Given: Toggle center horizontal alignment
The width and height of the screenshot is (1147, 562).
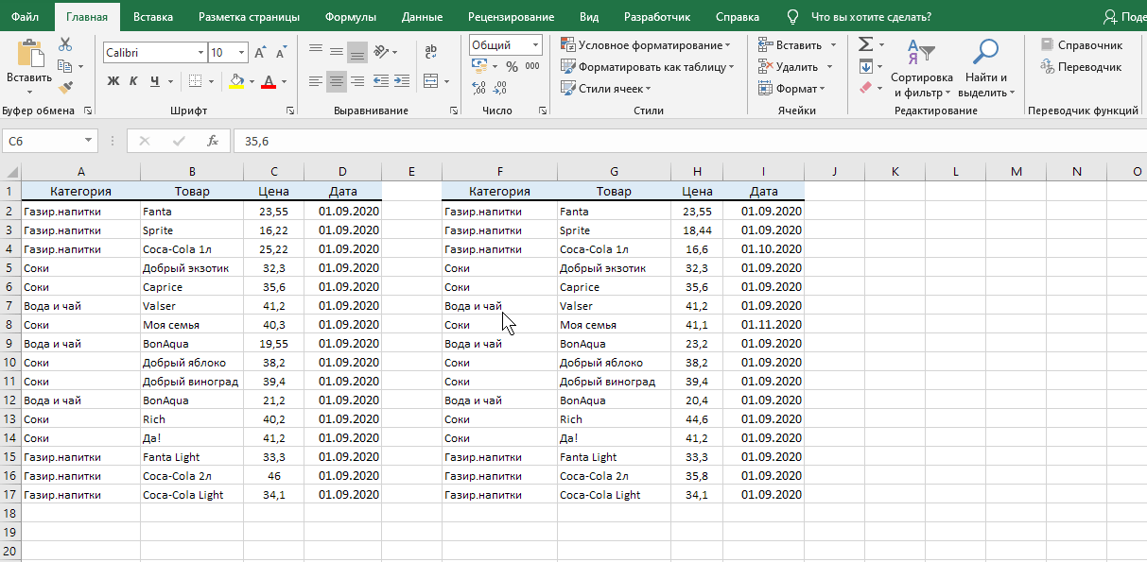Looking at the screenshot, I should (x=336, y=81).
